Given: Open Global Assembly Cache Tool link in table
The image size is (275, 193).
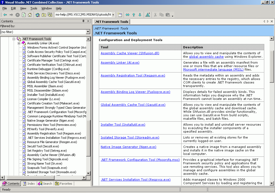Looking at the screenshot, I should 133,105.
